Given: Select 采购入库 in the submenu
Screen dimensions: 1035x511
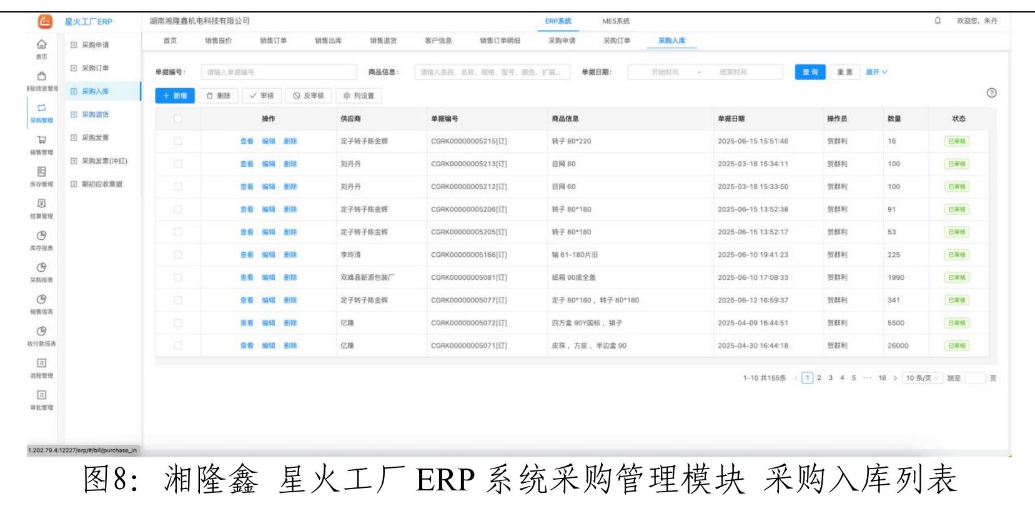Looking at the screenshot, I should click(x=95, y=91).
